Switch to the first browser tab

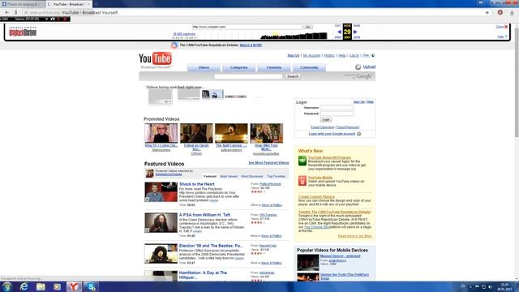coord(22,4)
